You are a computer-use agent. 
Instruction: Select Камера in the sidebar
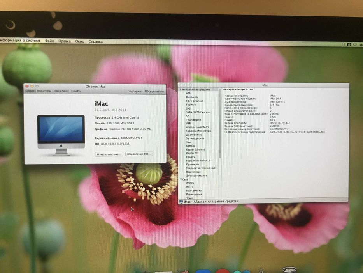191,146
